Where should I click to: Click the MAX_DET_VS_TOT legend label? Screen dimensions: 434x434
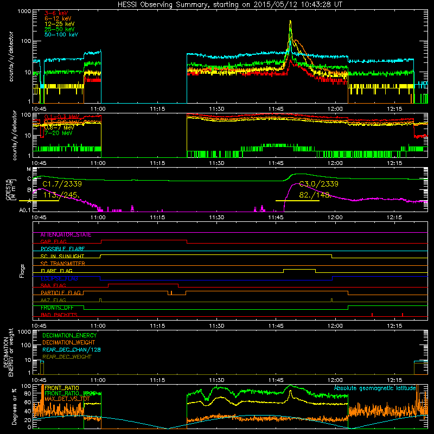(67, 399)
